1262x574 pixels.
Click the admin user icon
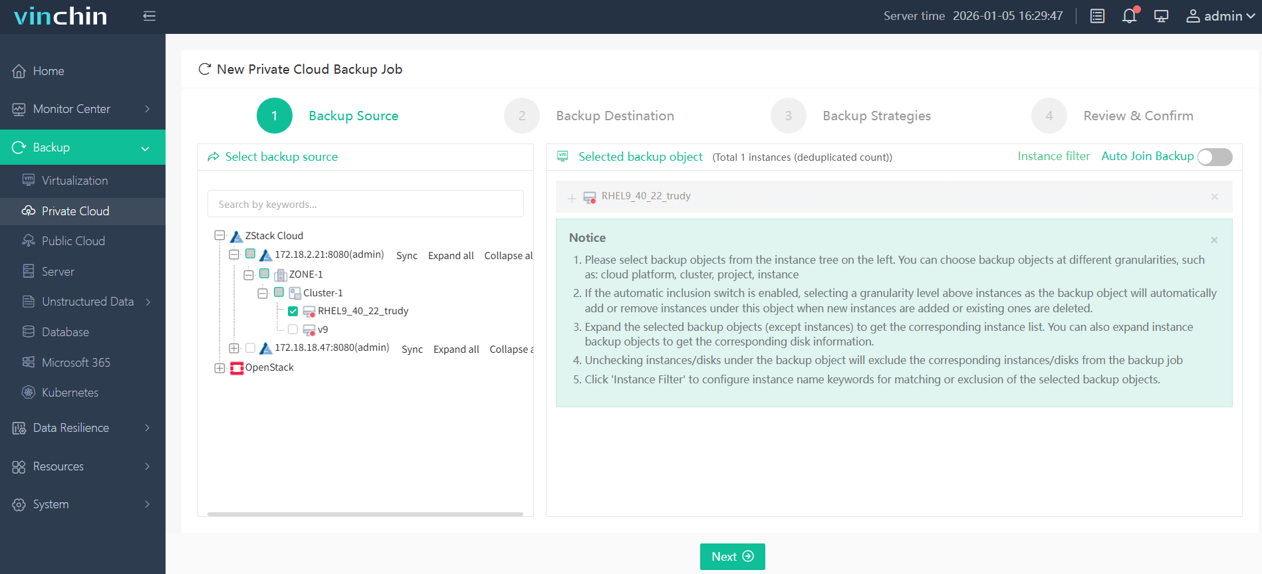(x=1194, y=16)
